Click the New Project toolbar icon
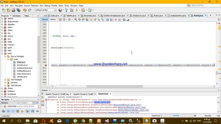 point(9,10)
